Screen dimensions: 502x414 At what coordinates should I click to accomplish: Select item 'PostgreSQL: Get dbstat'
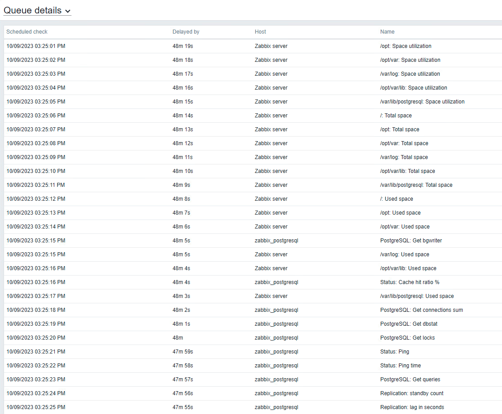tap(409, 324)
